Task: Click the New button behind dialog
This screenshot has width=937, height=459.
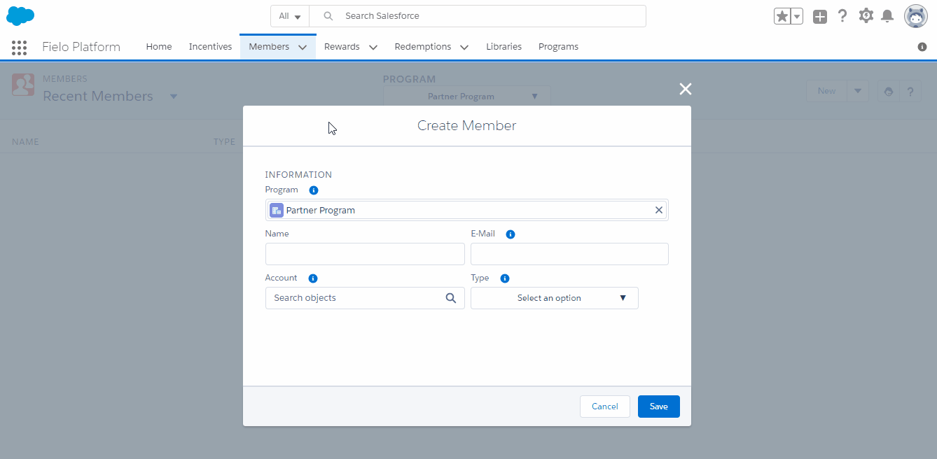Action: [826, 91]
